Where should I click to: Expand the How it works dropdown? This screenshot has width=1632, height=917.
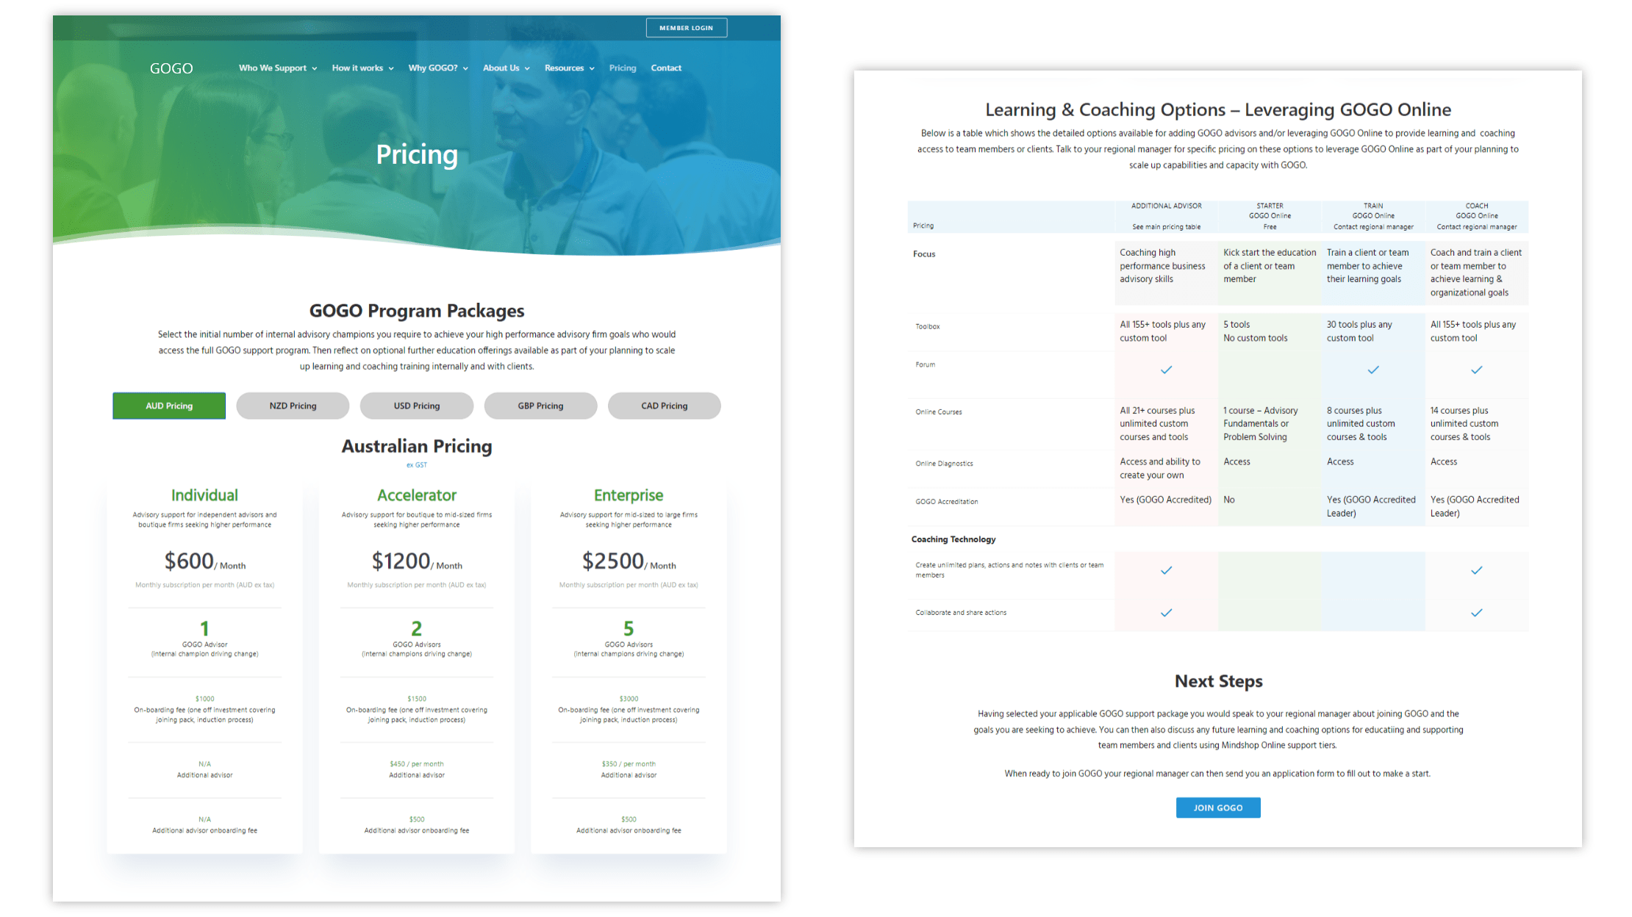362,68
